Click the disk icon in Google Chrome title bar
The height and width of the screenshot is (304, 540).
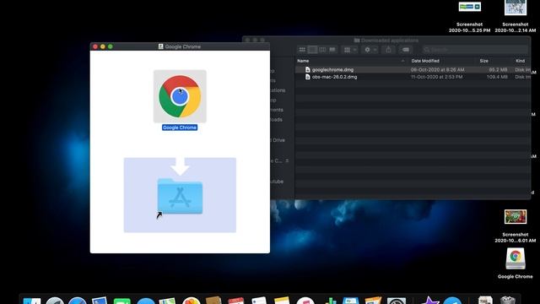pos(160,46)
